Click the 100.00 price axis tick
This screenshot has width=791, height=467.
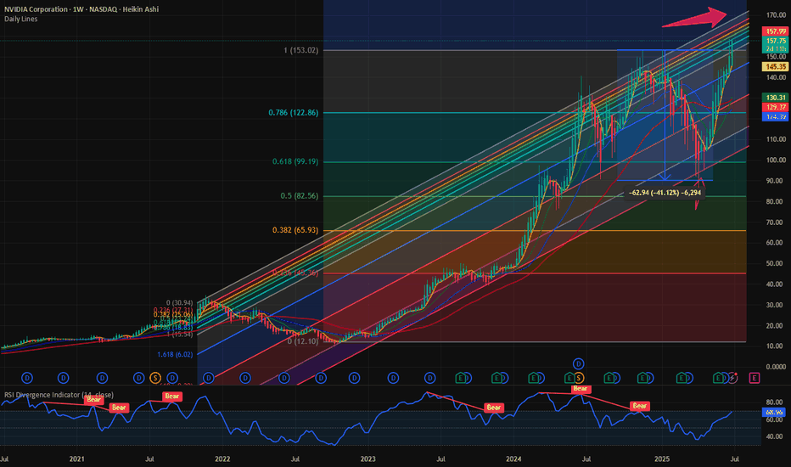tap(776, 160)
